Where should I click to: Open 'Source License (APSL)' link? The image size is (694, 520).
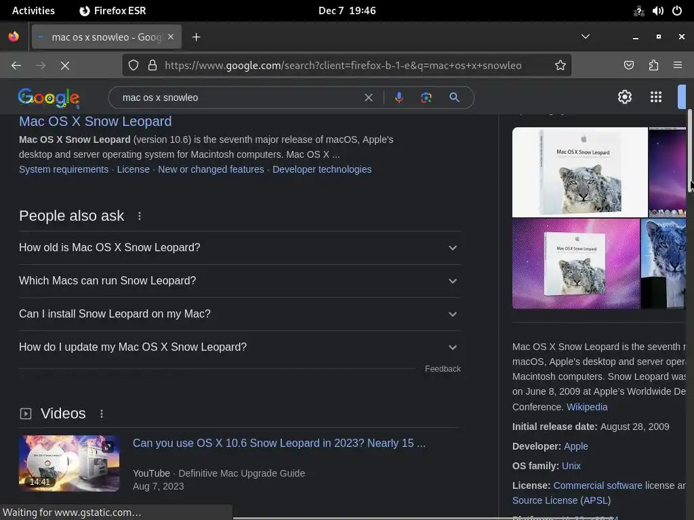click(x=561, y=500)
